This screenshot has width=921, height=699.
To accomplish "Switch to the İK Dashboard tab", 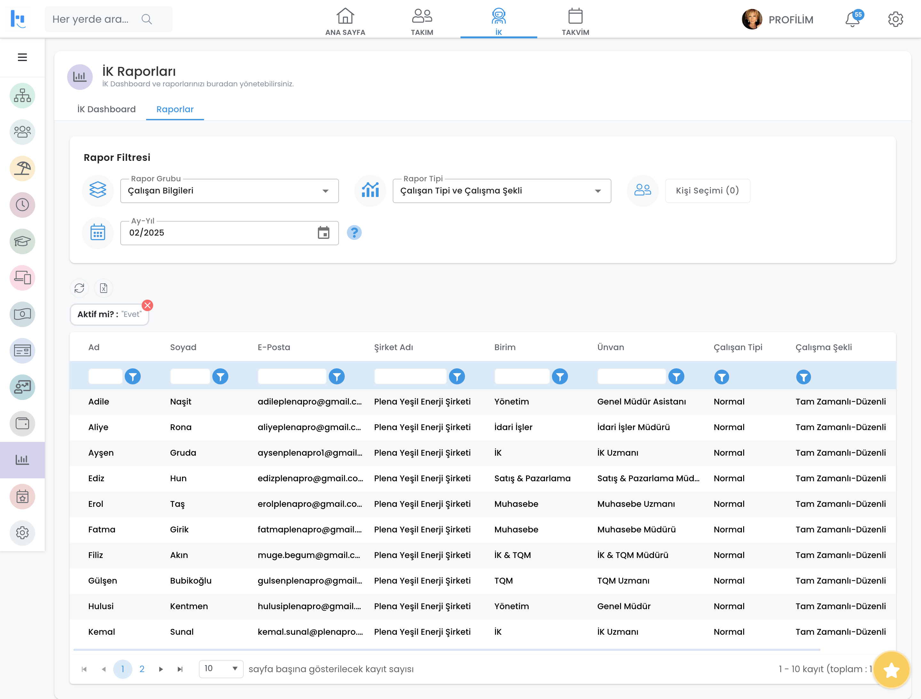I will [x=106, y=109].
